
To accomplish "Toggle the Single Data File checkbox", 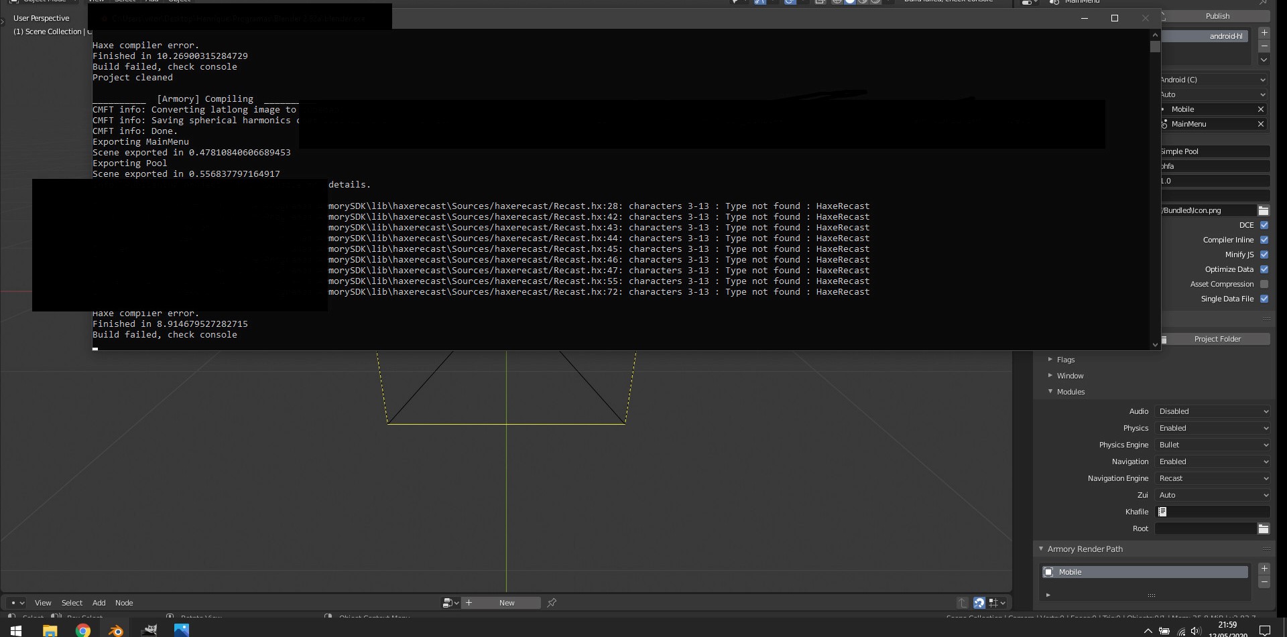I will [x=1264, y=299].
